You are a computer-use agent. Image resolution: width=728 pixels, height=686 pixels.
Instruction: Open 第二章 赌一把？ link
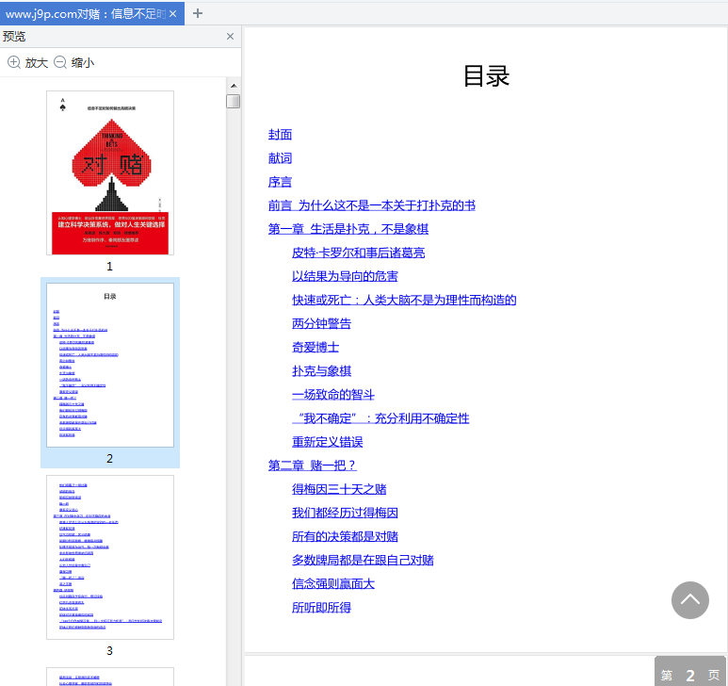click(313, 465)
